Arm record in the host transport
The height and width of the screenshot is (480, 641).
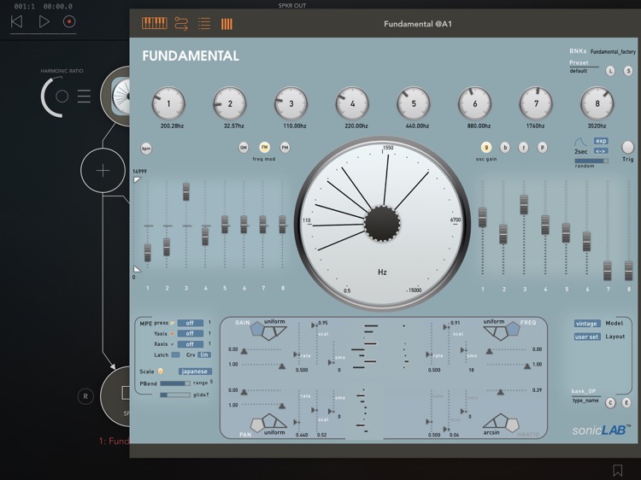(x=69, y=21)
